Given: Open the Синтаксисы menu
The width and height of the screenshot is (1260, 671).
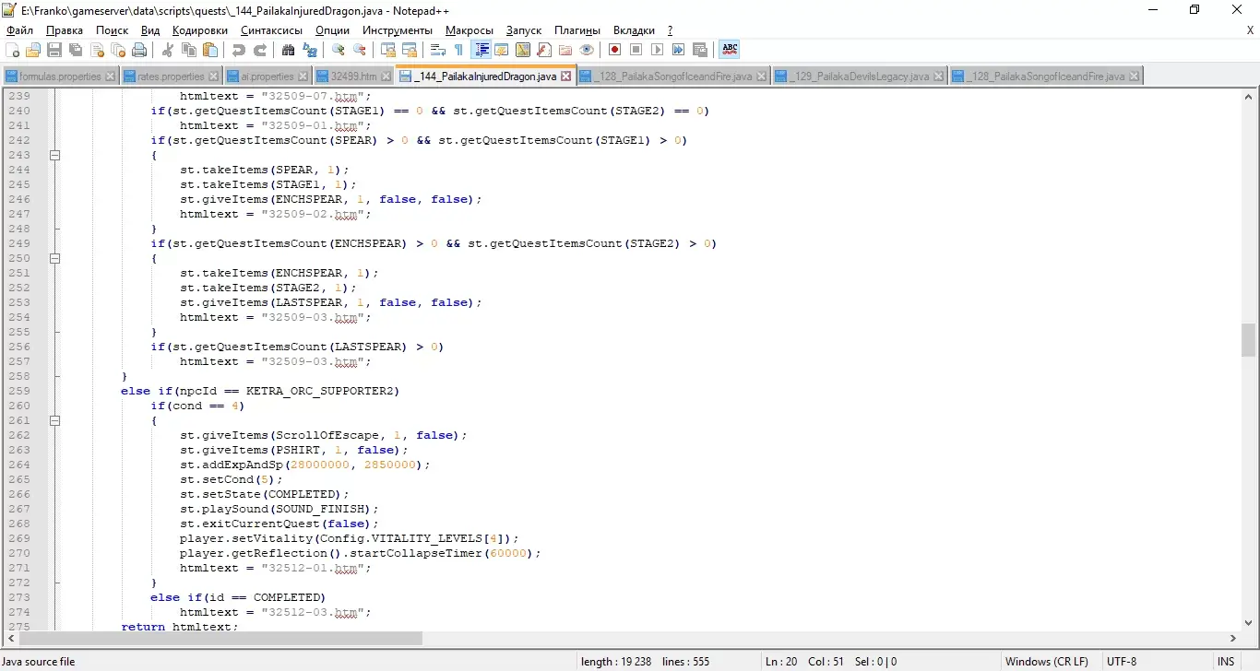Looking at the screenshot, I should 272,30.
